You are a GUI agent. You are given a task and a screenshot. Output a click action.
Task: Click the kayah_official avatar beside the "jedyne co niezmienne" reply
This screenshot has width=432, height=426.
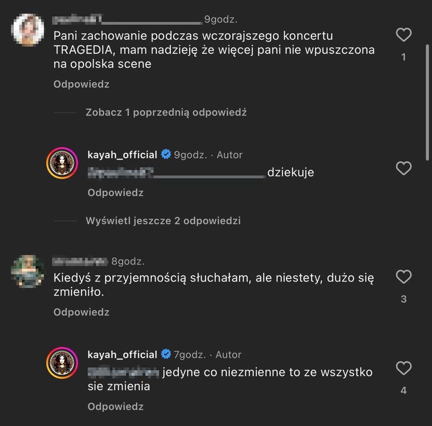tap(62, 363)
